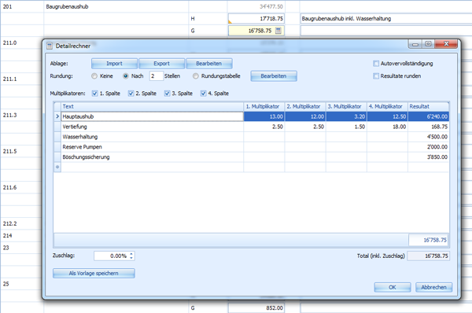Click the 852.00 field in the background sheet

click(x=256, y=307)
